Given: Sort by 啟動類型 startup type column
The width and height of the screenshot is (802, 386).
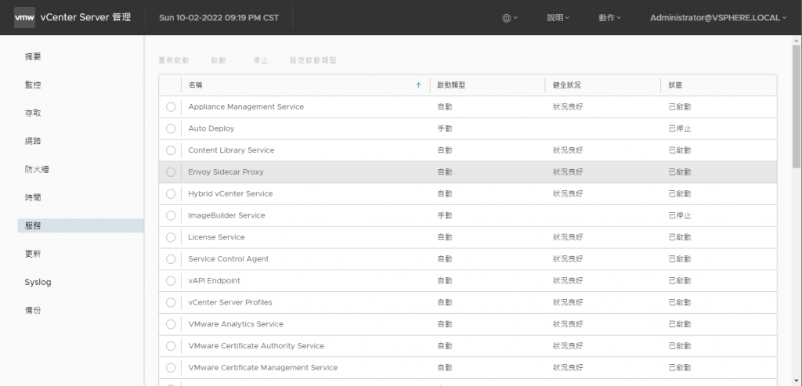Looking at the screenshot, I should (x=451, y=85).
